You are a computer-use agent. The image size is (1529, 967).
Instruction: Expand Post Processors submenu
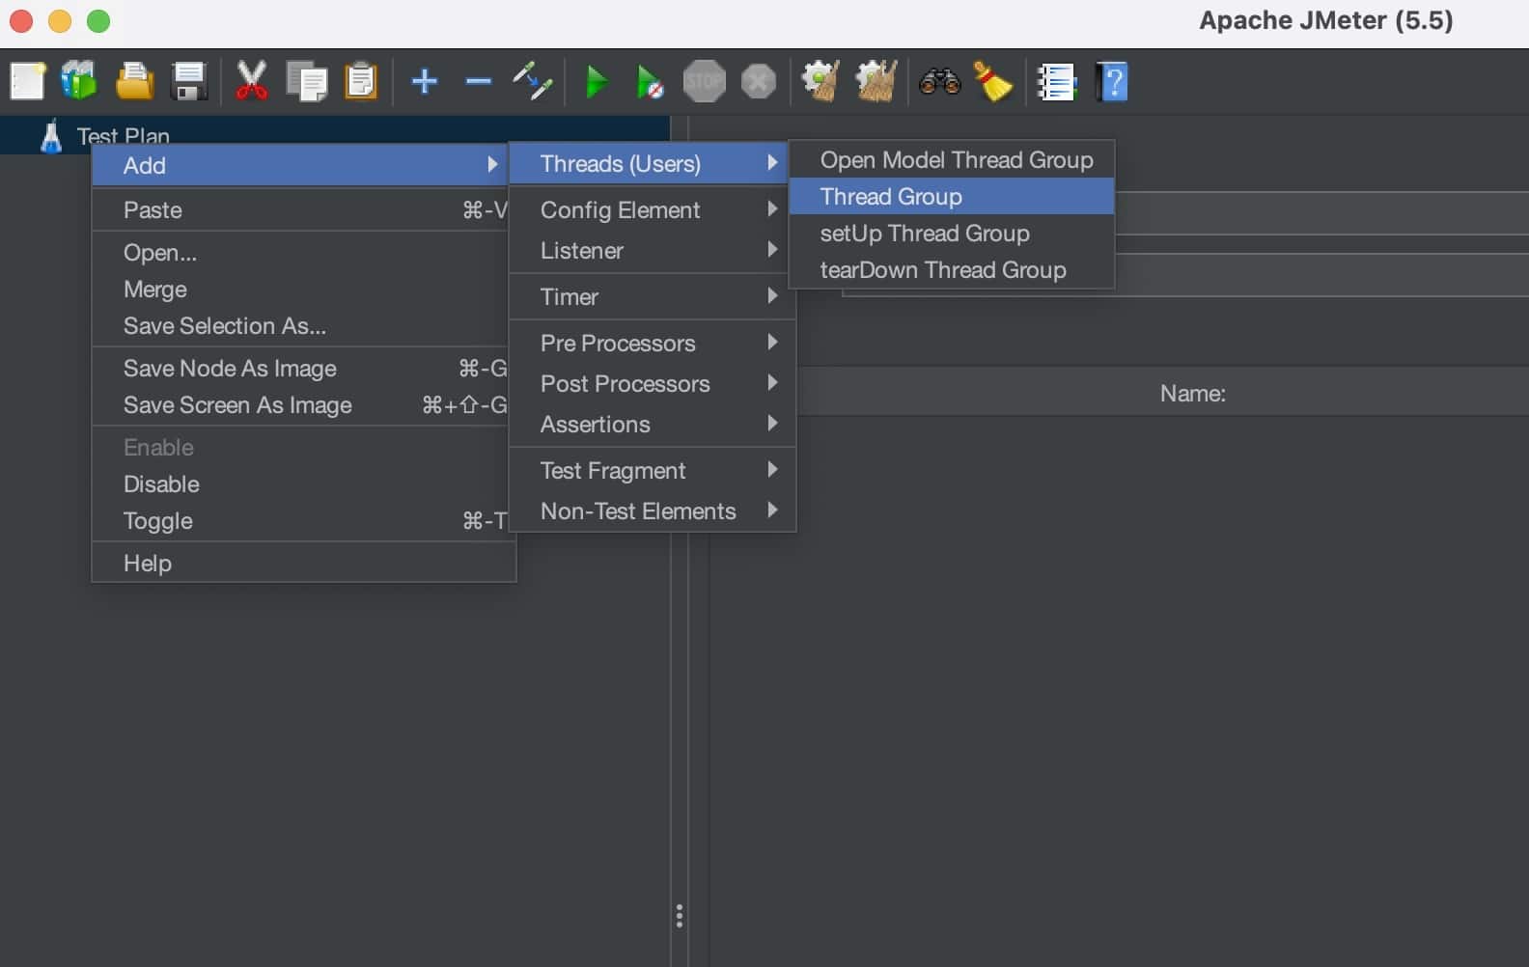point(652,383)
